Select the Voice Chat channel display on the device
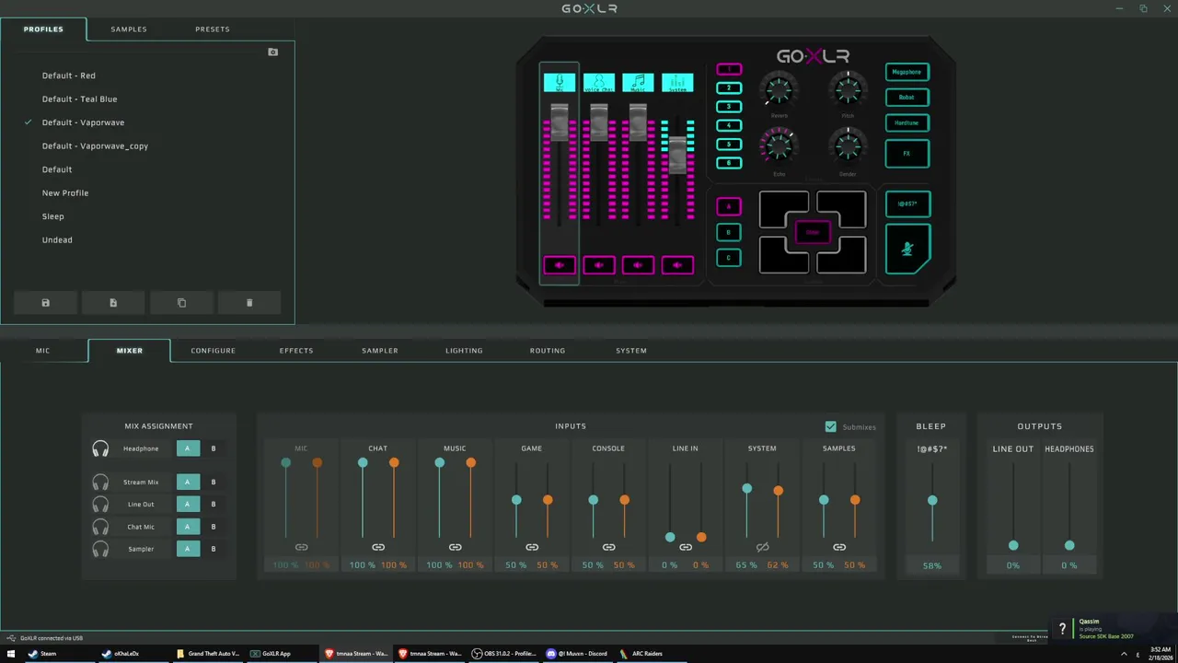 (x=598, y=83)
